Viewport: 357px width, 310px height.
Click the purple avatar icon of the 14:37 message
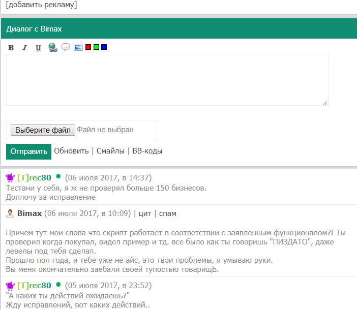[10, 178]
